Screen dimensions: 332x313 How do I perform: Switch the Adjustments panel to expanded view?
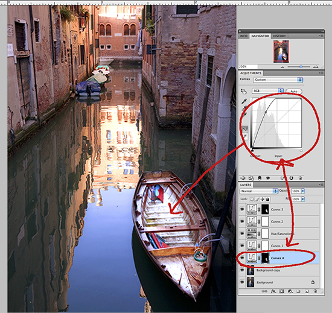[x=251, y=178]
